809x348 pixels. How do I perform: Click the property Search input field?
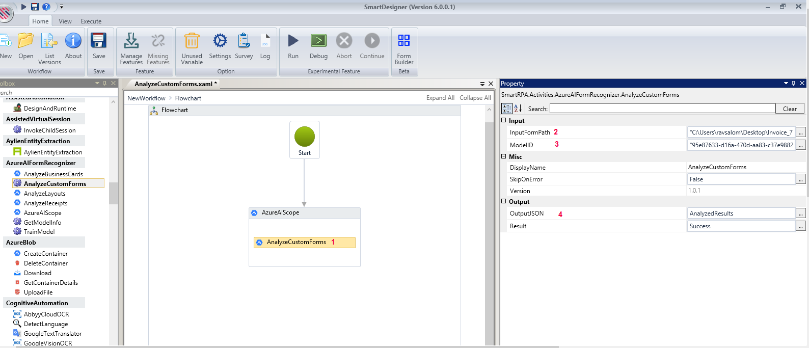[x=662, y=109]
